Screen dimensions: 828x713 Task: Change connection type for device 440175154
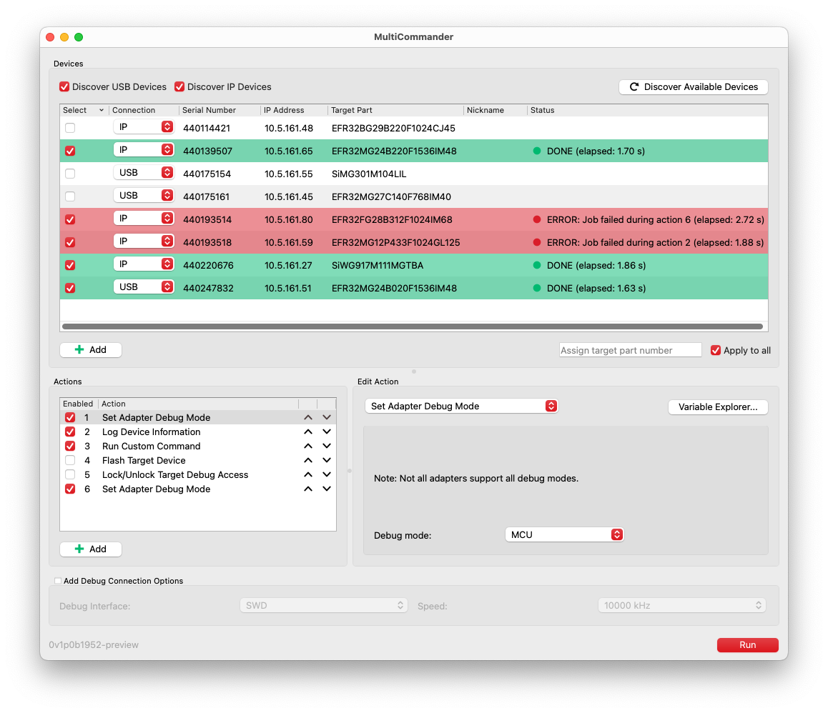point(144,173)
